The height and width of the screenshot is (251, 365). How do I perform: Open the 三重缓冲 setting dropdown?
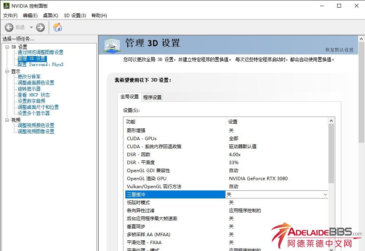(325, 195)
